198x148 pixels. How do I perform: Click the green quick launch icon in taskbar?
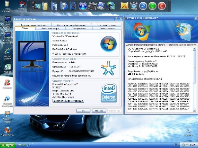click(x=24, y=145)
